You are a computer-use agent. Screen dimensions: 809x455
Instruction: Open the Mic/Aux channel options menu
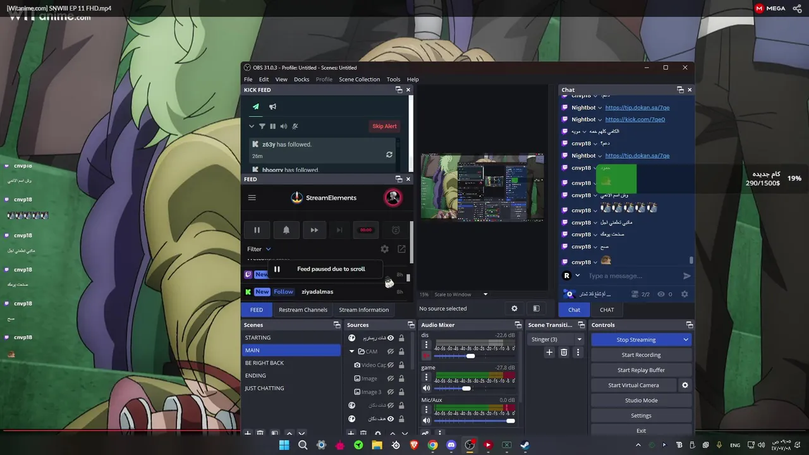426,409
